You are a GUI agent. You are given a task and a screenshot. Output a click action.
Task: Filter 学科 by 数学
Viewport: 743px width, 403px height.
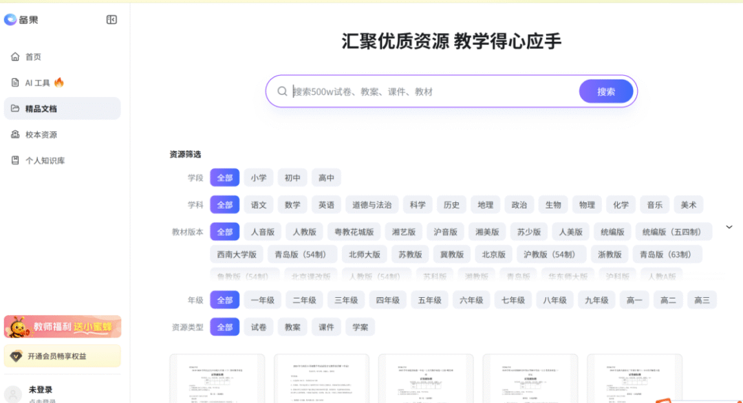pos(292,204)
